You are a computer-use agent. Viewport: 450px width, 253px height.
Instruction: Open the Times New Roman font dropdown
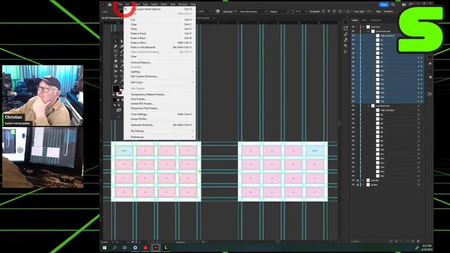pos(266,11)
